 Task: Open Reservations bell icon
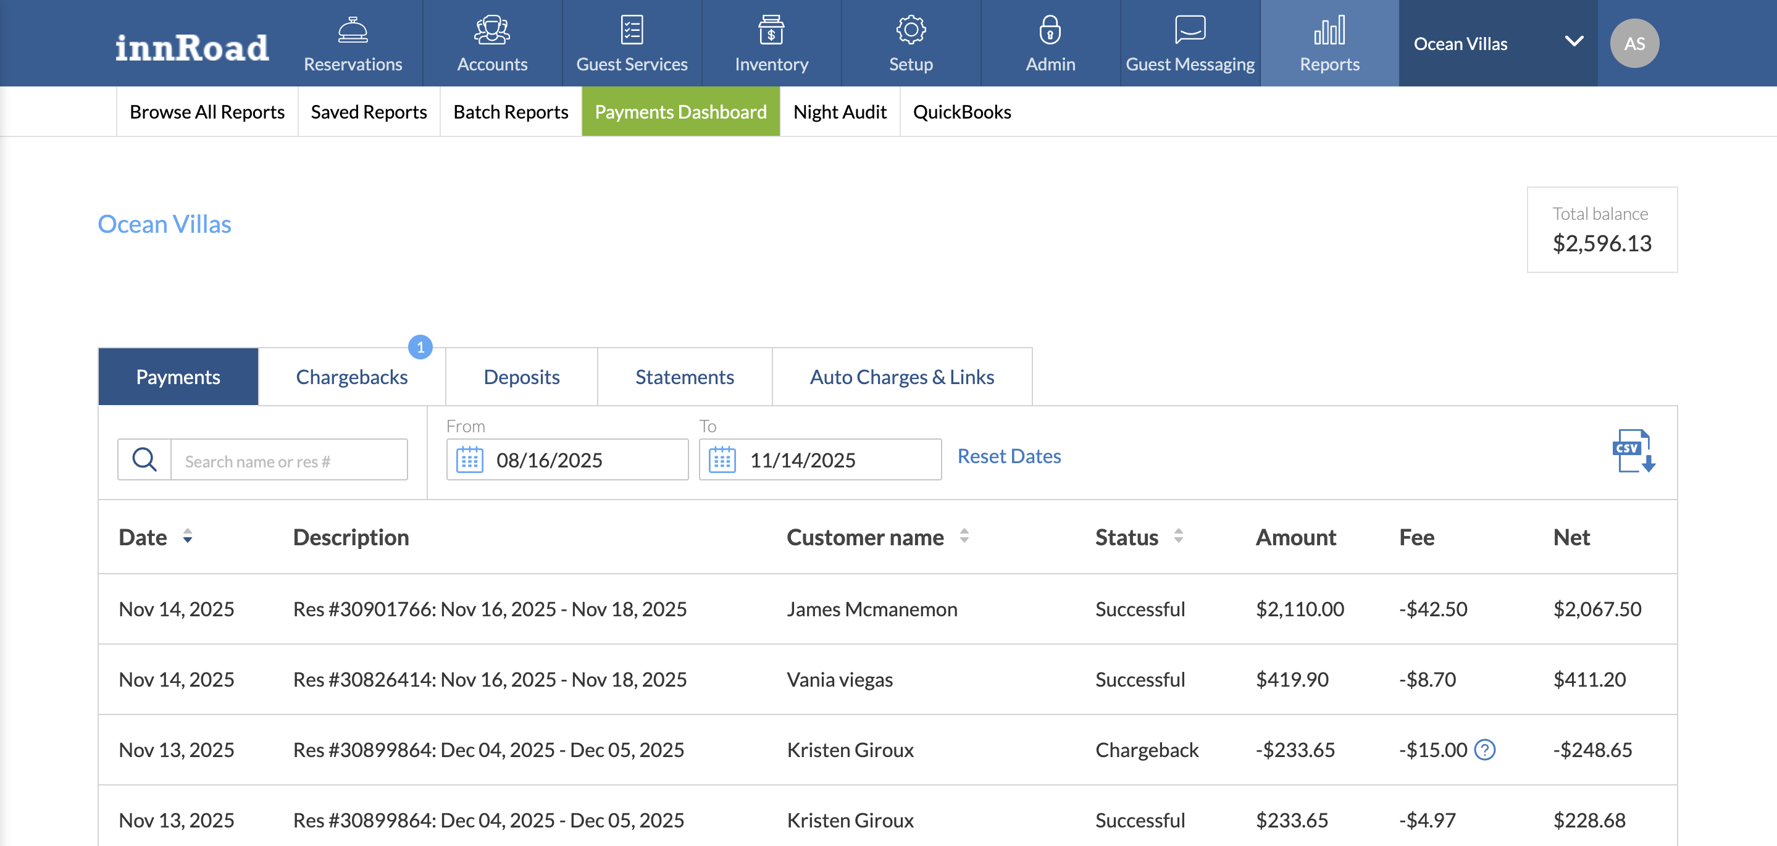click(x=353, y=30)
